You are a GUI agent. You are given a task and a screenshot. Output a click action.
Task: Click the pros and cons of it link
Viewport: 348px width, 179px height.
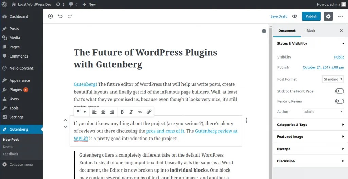pyautogui.click(x=165, y=131)
